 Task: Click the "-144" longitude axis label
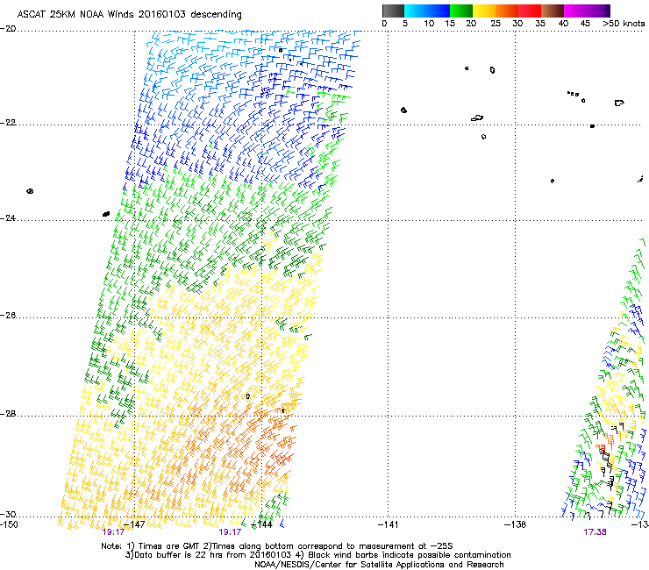click(261, 524)
